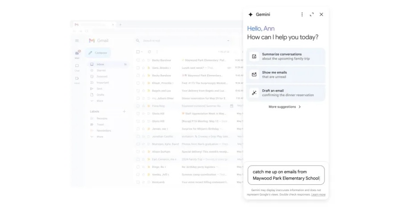Viewport: 400px width, 213px height.
Task: Create a new label with plus icon
Action: pyautogui.click(x=124, y=111)
